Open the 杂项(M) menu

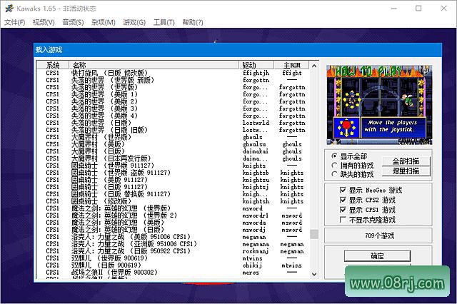(104, 22)
